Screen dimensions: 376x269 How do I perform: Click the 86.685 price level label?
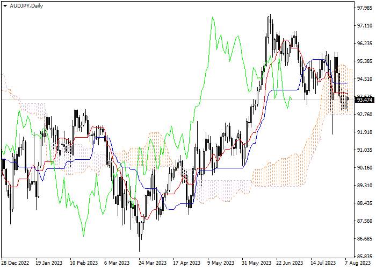365,239
